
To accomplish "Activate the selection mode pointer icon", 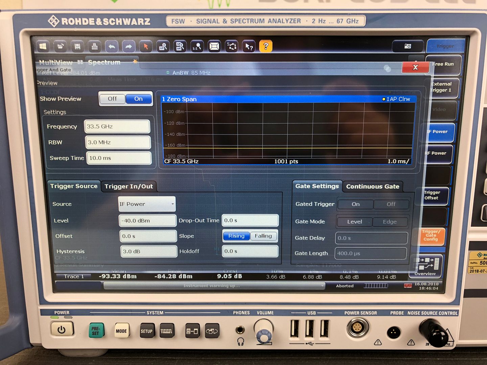I will (x=146, y=46).
